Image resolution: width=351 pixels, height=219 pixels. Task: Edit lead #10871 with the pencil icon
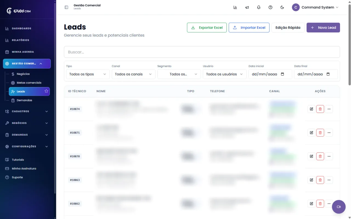point(312,133)
